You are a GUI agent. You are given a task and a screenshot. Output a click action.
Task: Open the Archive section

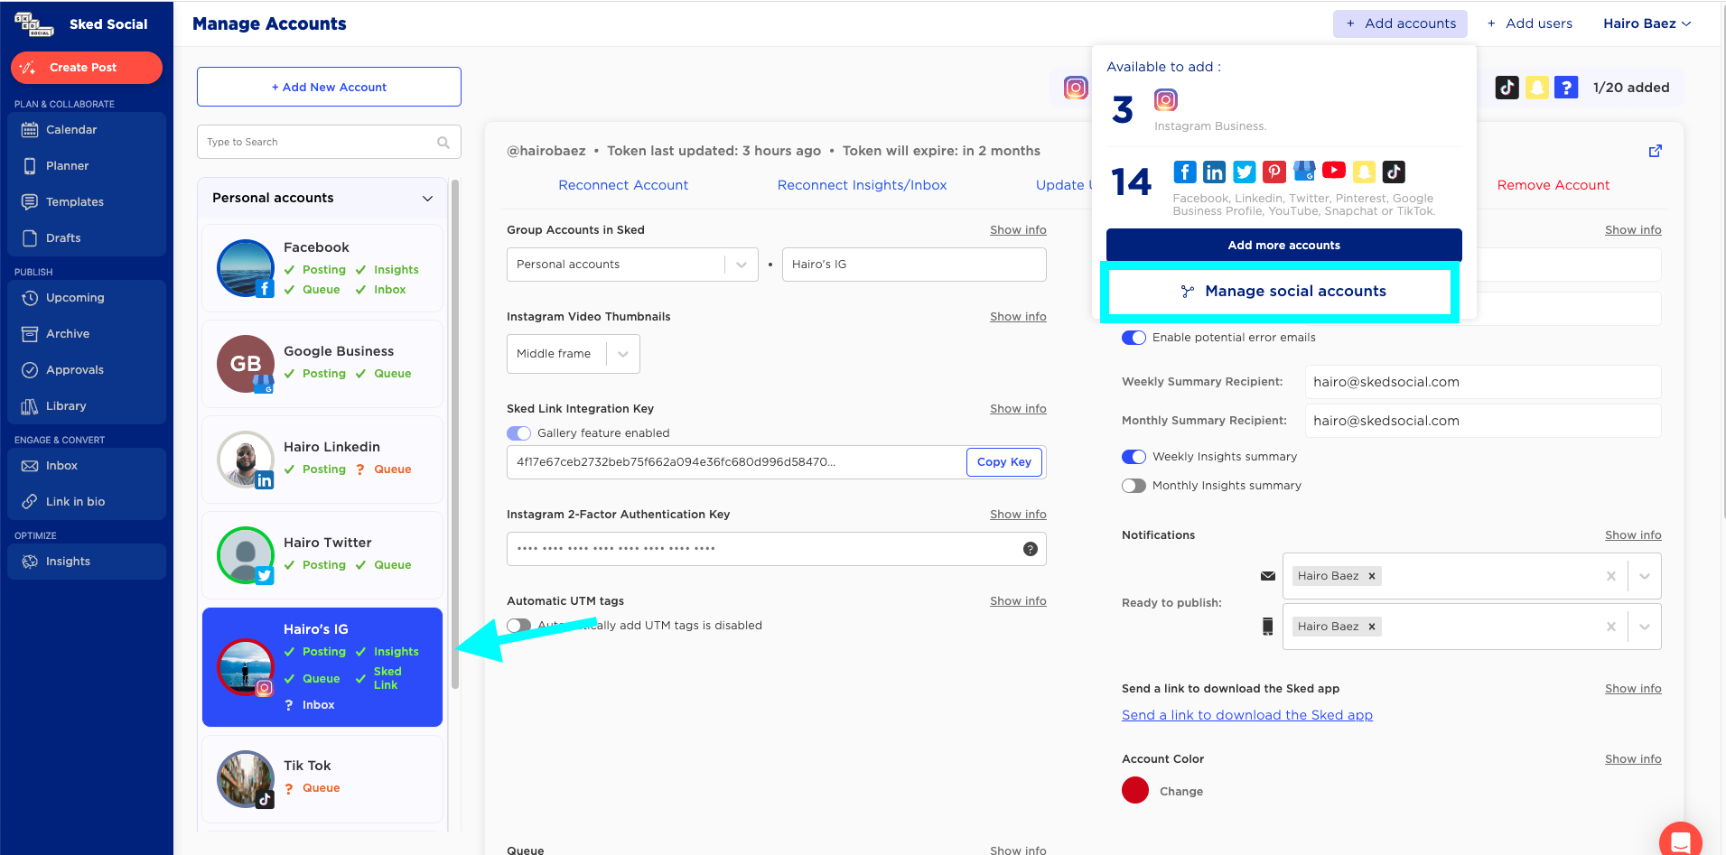87,334
